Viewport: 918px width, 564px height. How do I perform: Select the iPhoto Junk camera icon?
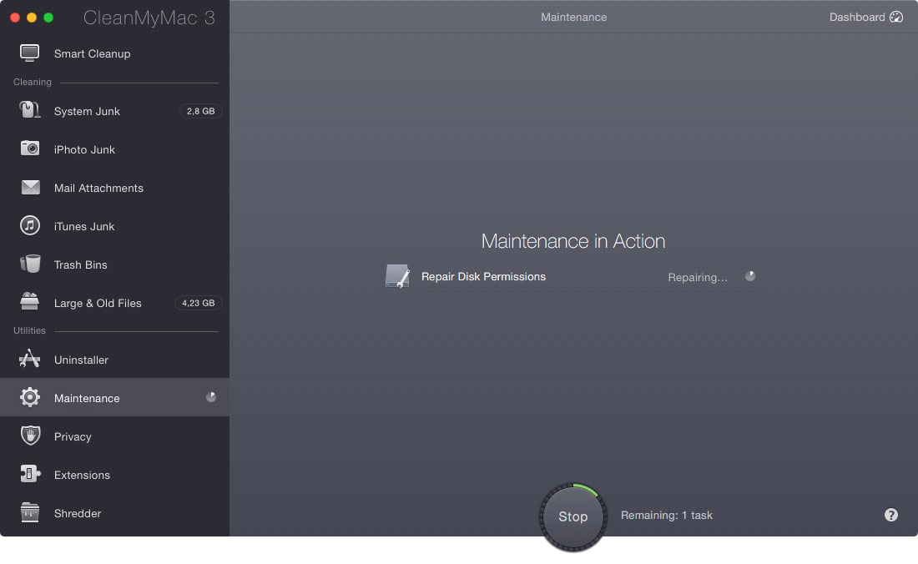30,149
